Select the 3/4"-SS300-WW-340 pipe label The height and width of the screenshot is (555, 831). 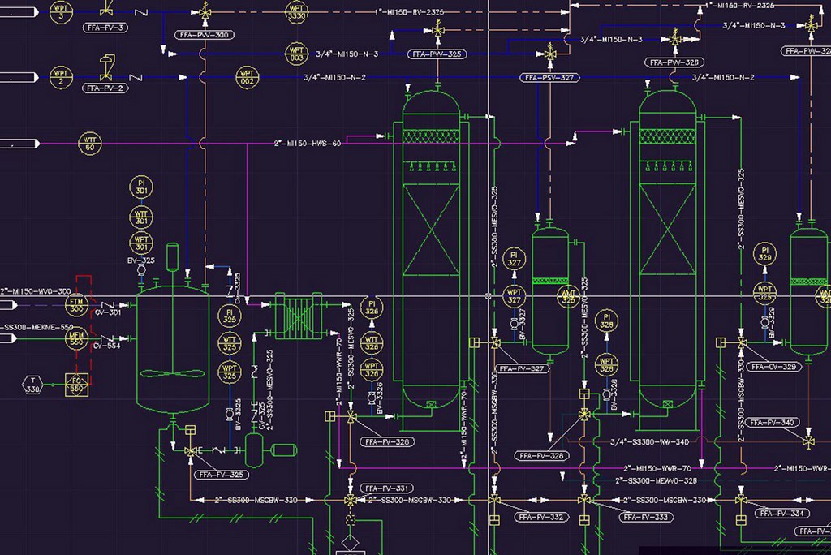click(649, 443)
